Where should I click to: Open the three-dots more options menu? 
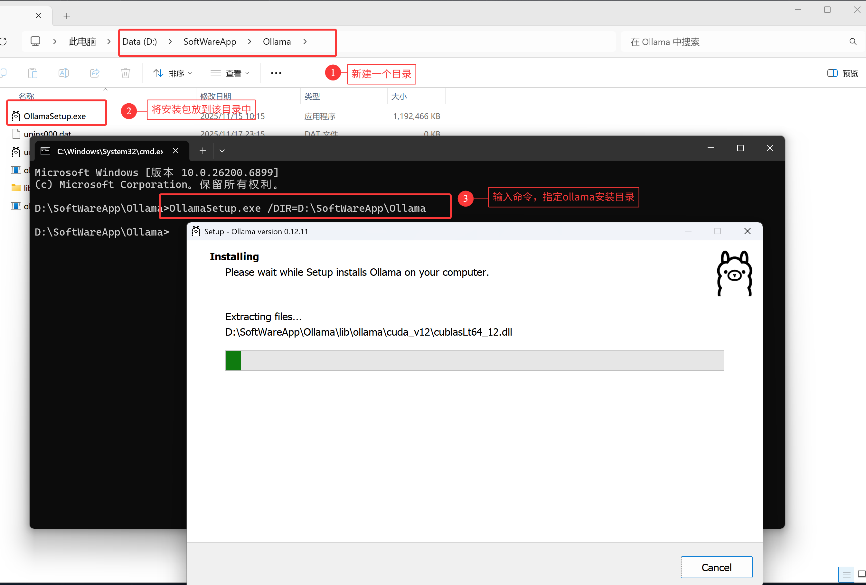[276, 73]
